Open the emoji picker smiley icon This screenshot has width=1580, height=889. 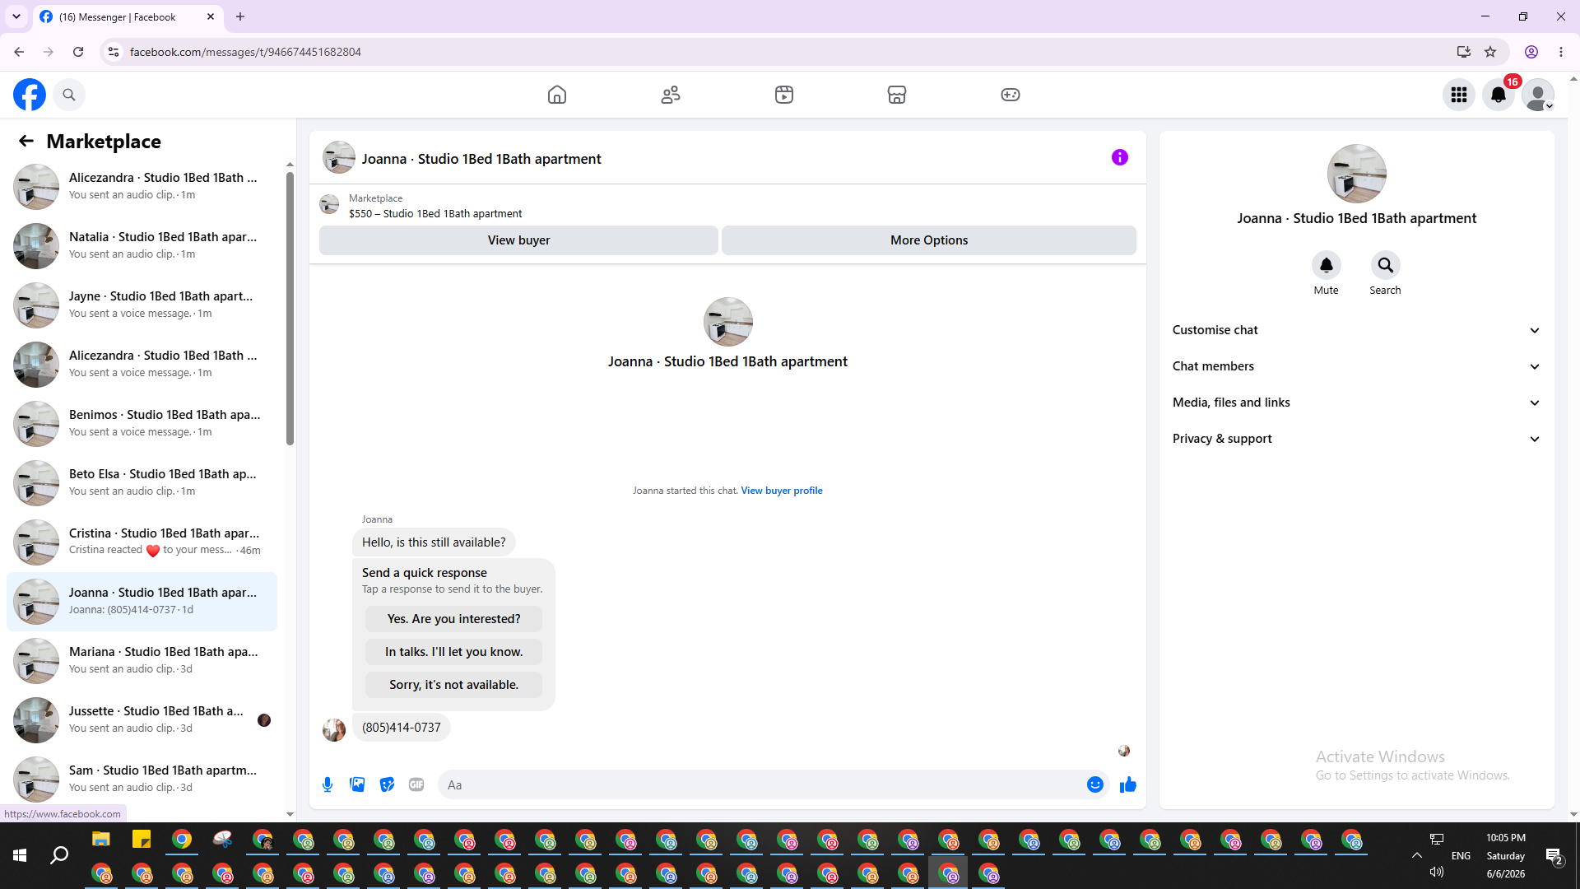tap(1095, 784)
